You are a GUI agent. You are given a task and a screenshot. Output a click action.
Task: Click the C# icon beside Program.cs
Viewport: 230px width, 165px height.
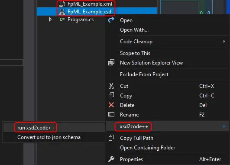[x=62, y=19]
